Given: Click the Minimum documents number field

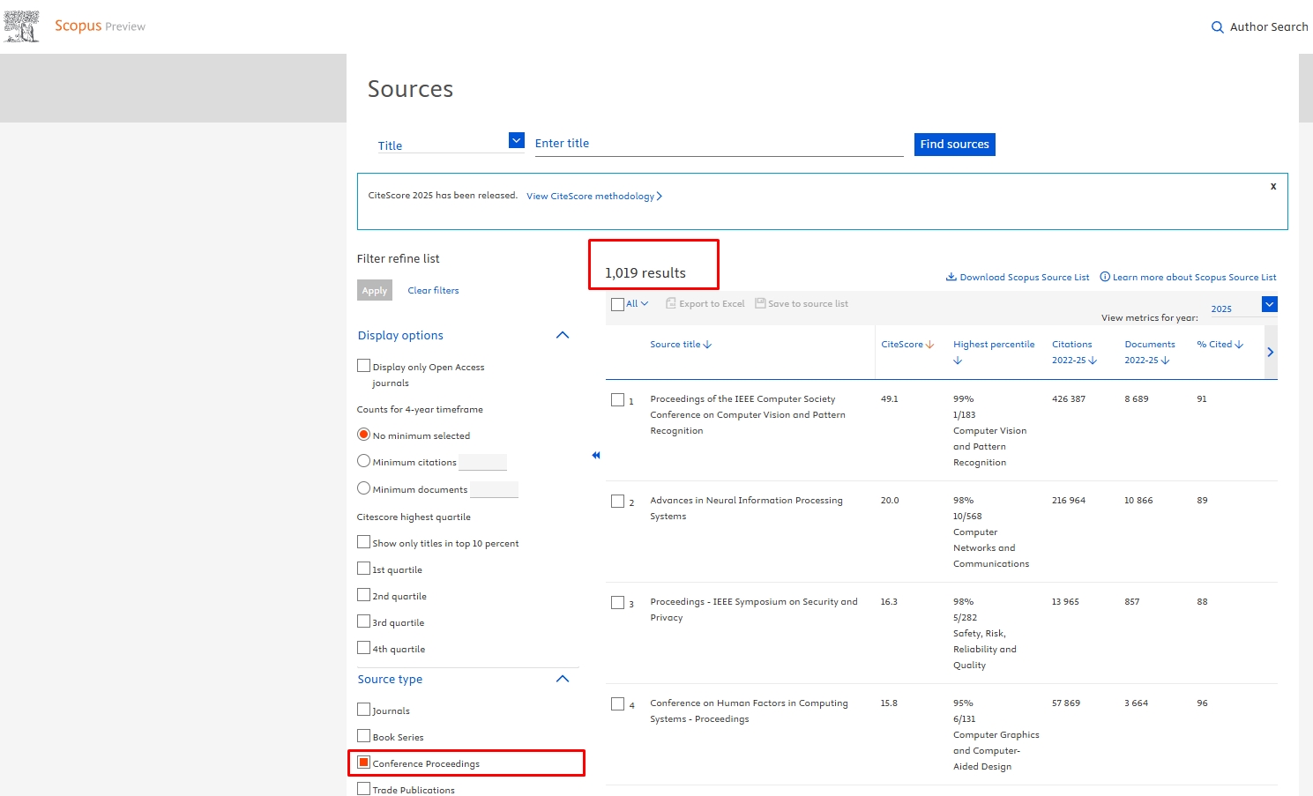Looking at the screenshot, I should click(495, 489).
